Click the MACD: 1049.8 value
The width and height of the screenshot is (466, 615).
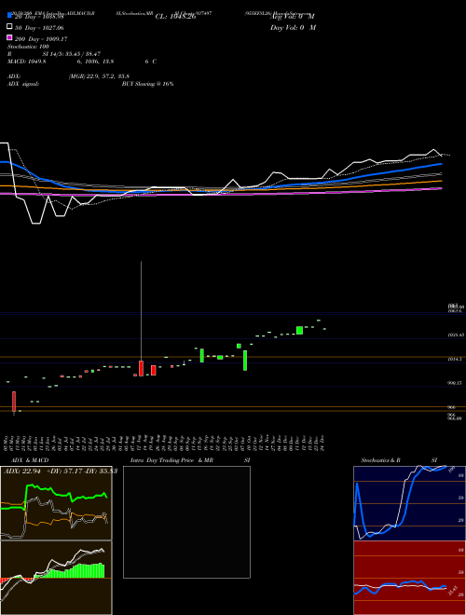[27, 61]
